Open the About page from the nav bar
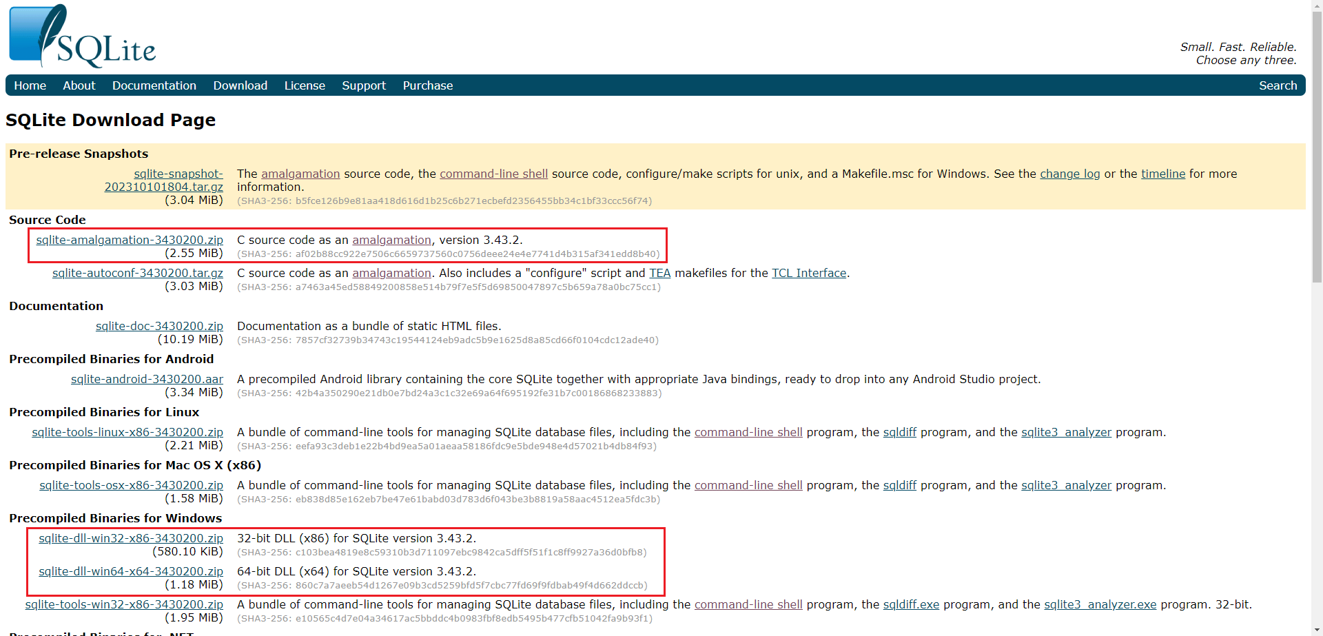The height and width of the screenshot is (636, 1323). point(79,85)
